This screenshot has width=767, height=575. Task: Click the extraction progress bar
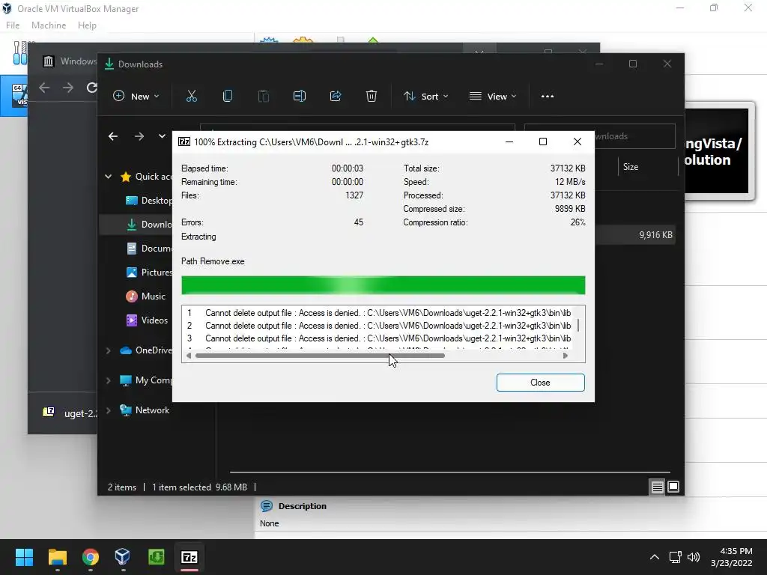pos(383,285)
